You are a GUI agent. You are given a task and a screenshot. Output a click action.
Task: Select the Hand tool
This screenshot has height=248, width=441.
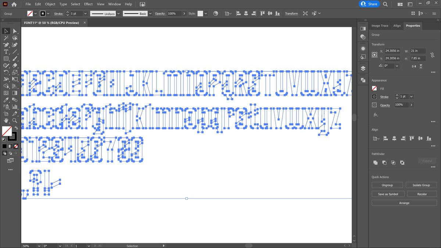pyautogui.click(x=6, y=121)
